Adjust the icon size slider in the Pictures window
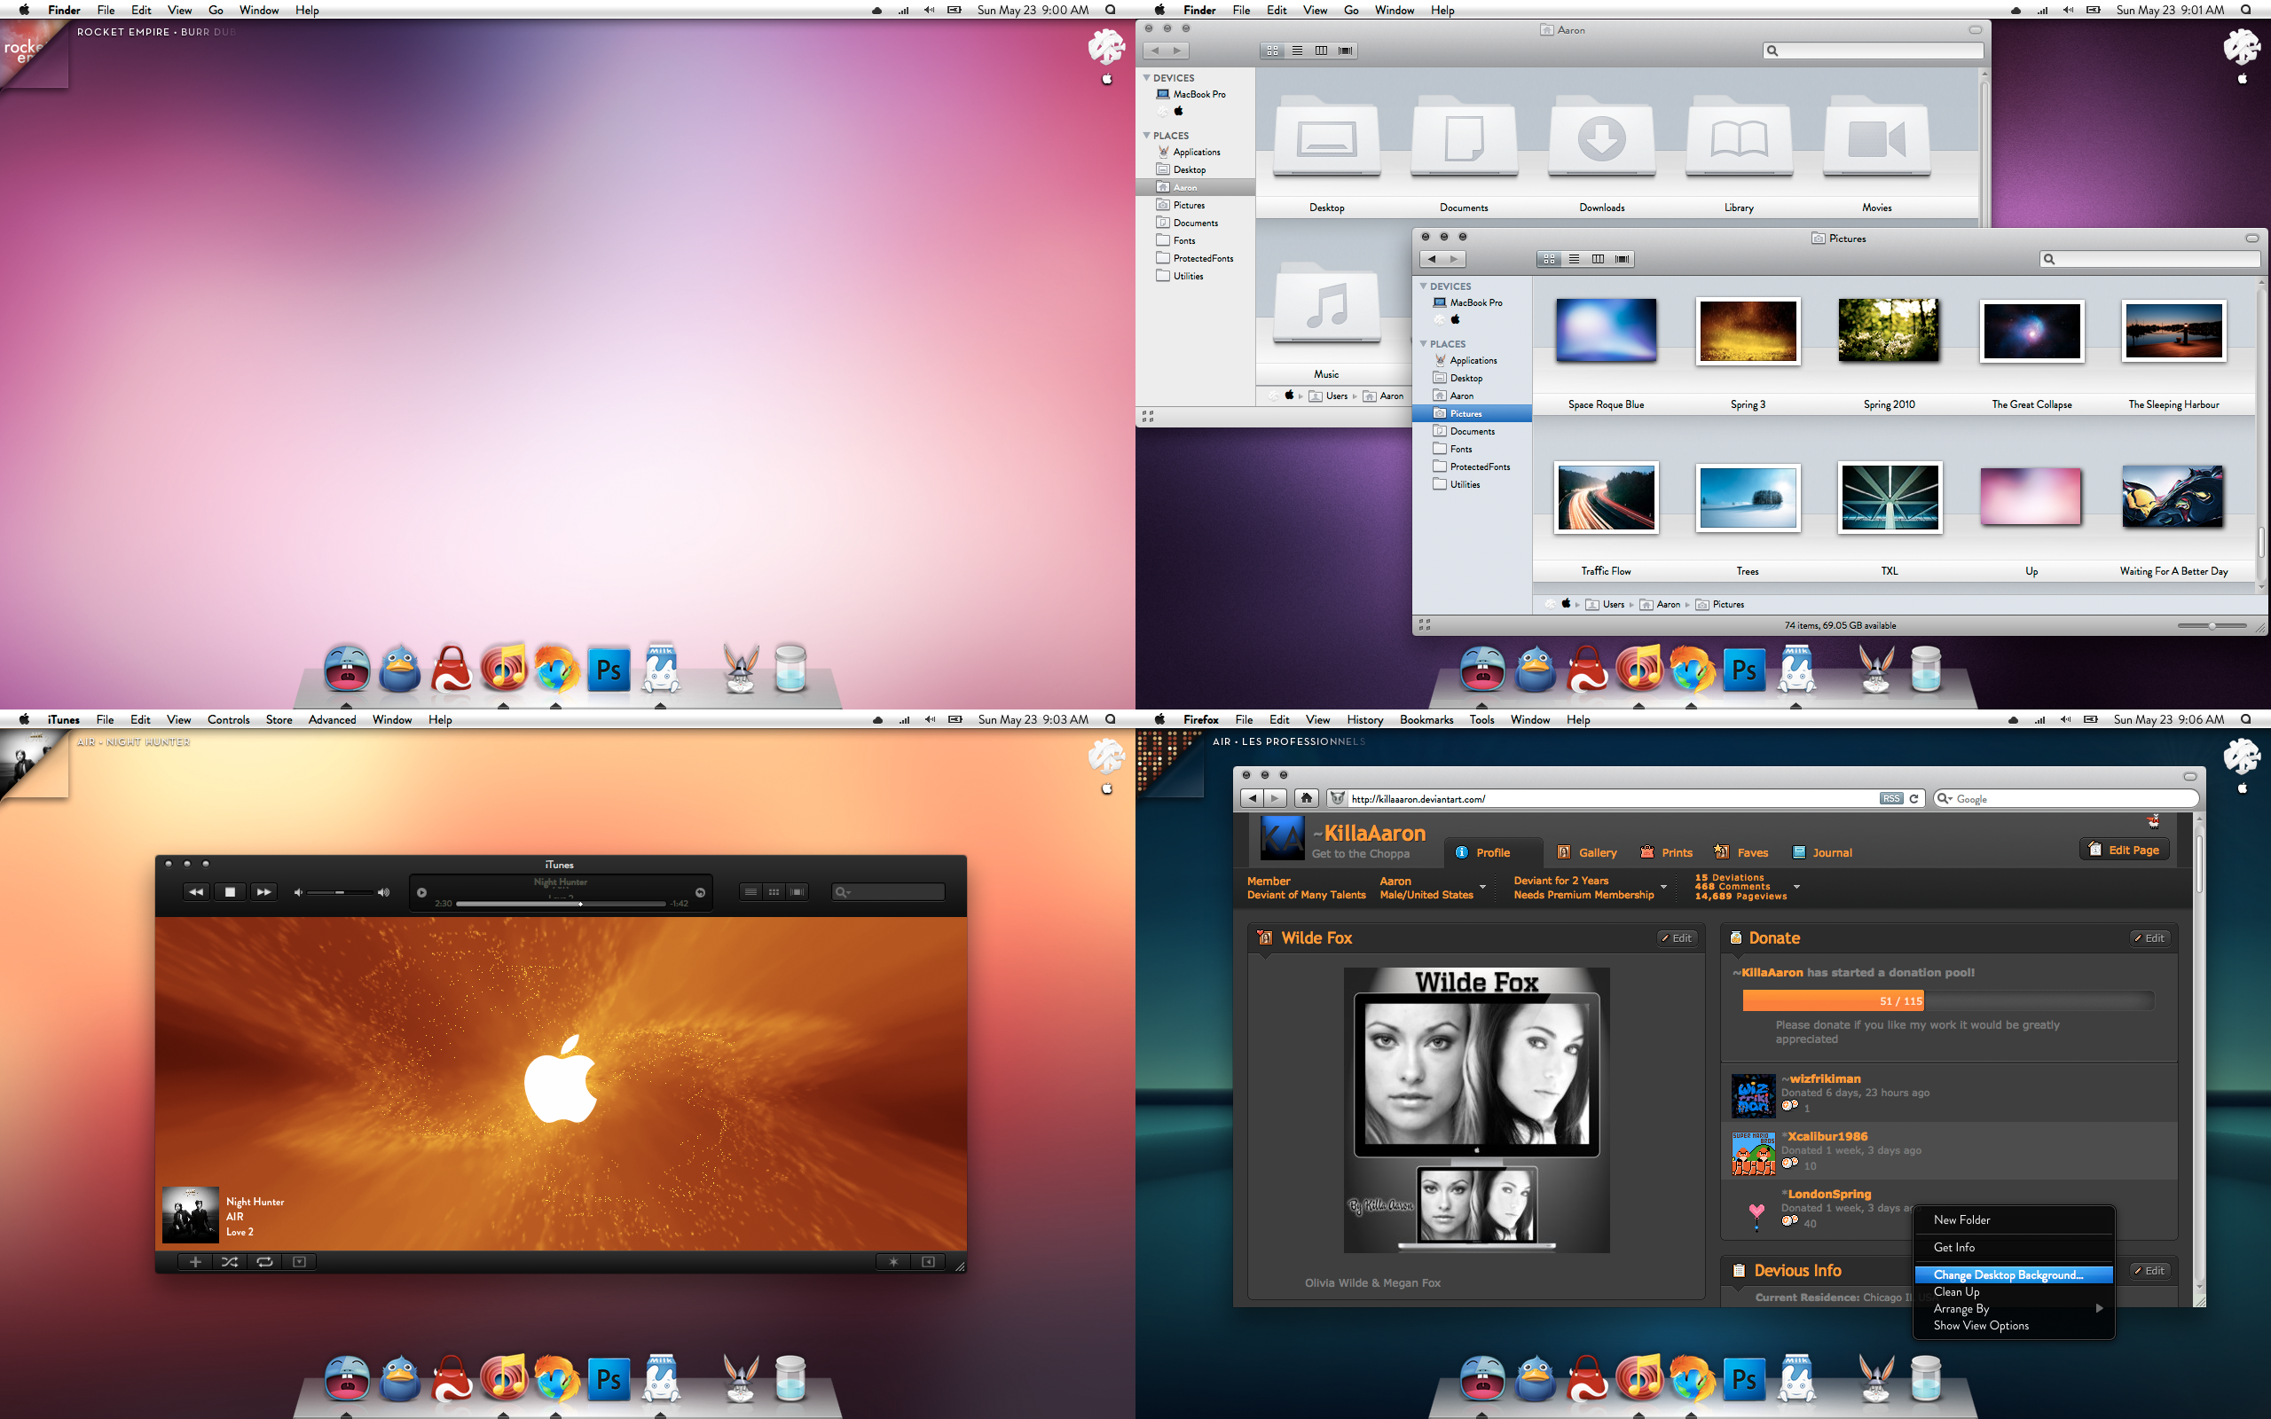This screenshot has height=1419, width=2271. pos(2212,625)
